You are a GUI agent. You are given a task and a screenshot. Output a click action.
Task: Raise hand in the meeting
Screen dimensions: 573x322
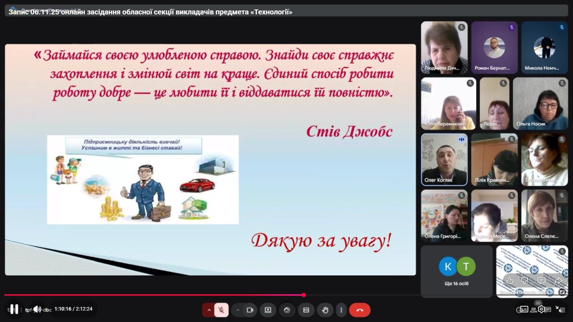click(325, 310)
